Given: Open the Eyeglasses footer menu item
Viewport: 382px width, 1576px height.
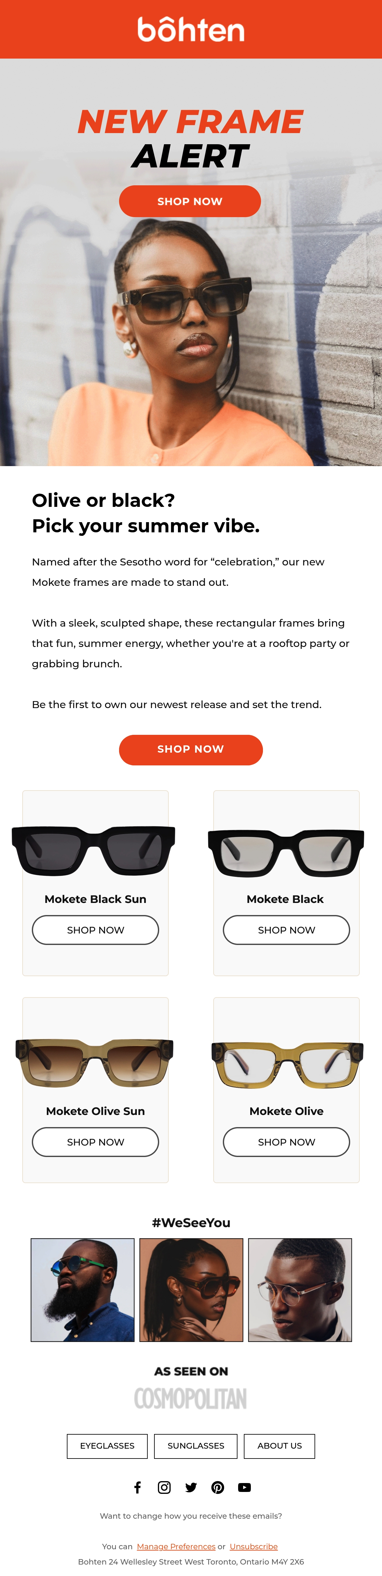Looking at the screenshot, I should [x=107, y=1446].
